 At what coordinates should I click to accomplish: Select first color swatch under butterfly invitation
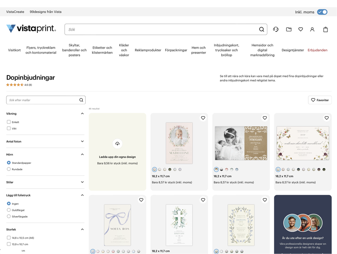pos(278,169)
